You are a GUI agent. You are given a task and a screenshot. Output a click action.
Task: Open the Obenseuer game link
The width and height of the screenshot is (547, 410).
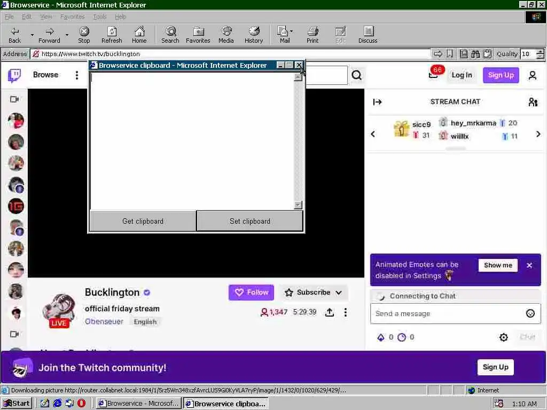coord(104,322)
